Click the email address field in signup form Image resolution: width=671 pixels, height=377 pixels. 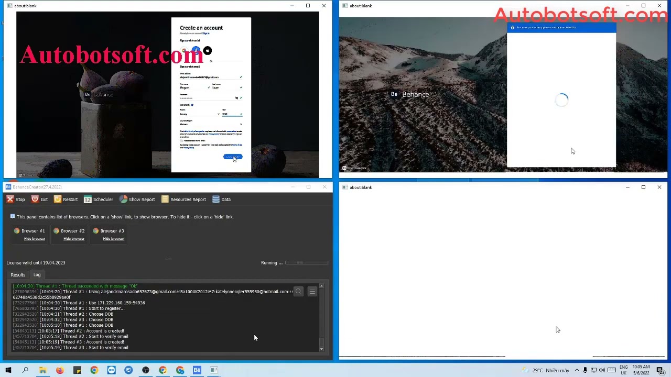(x=211, y=77)
